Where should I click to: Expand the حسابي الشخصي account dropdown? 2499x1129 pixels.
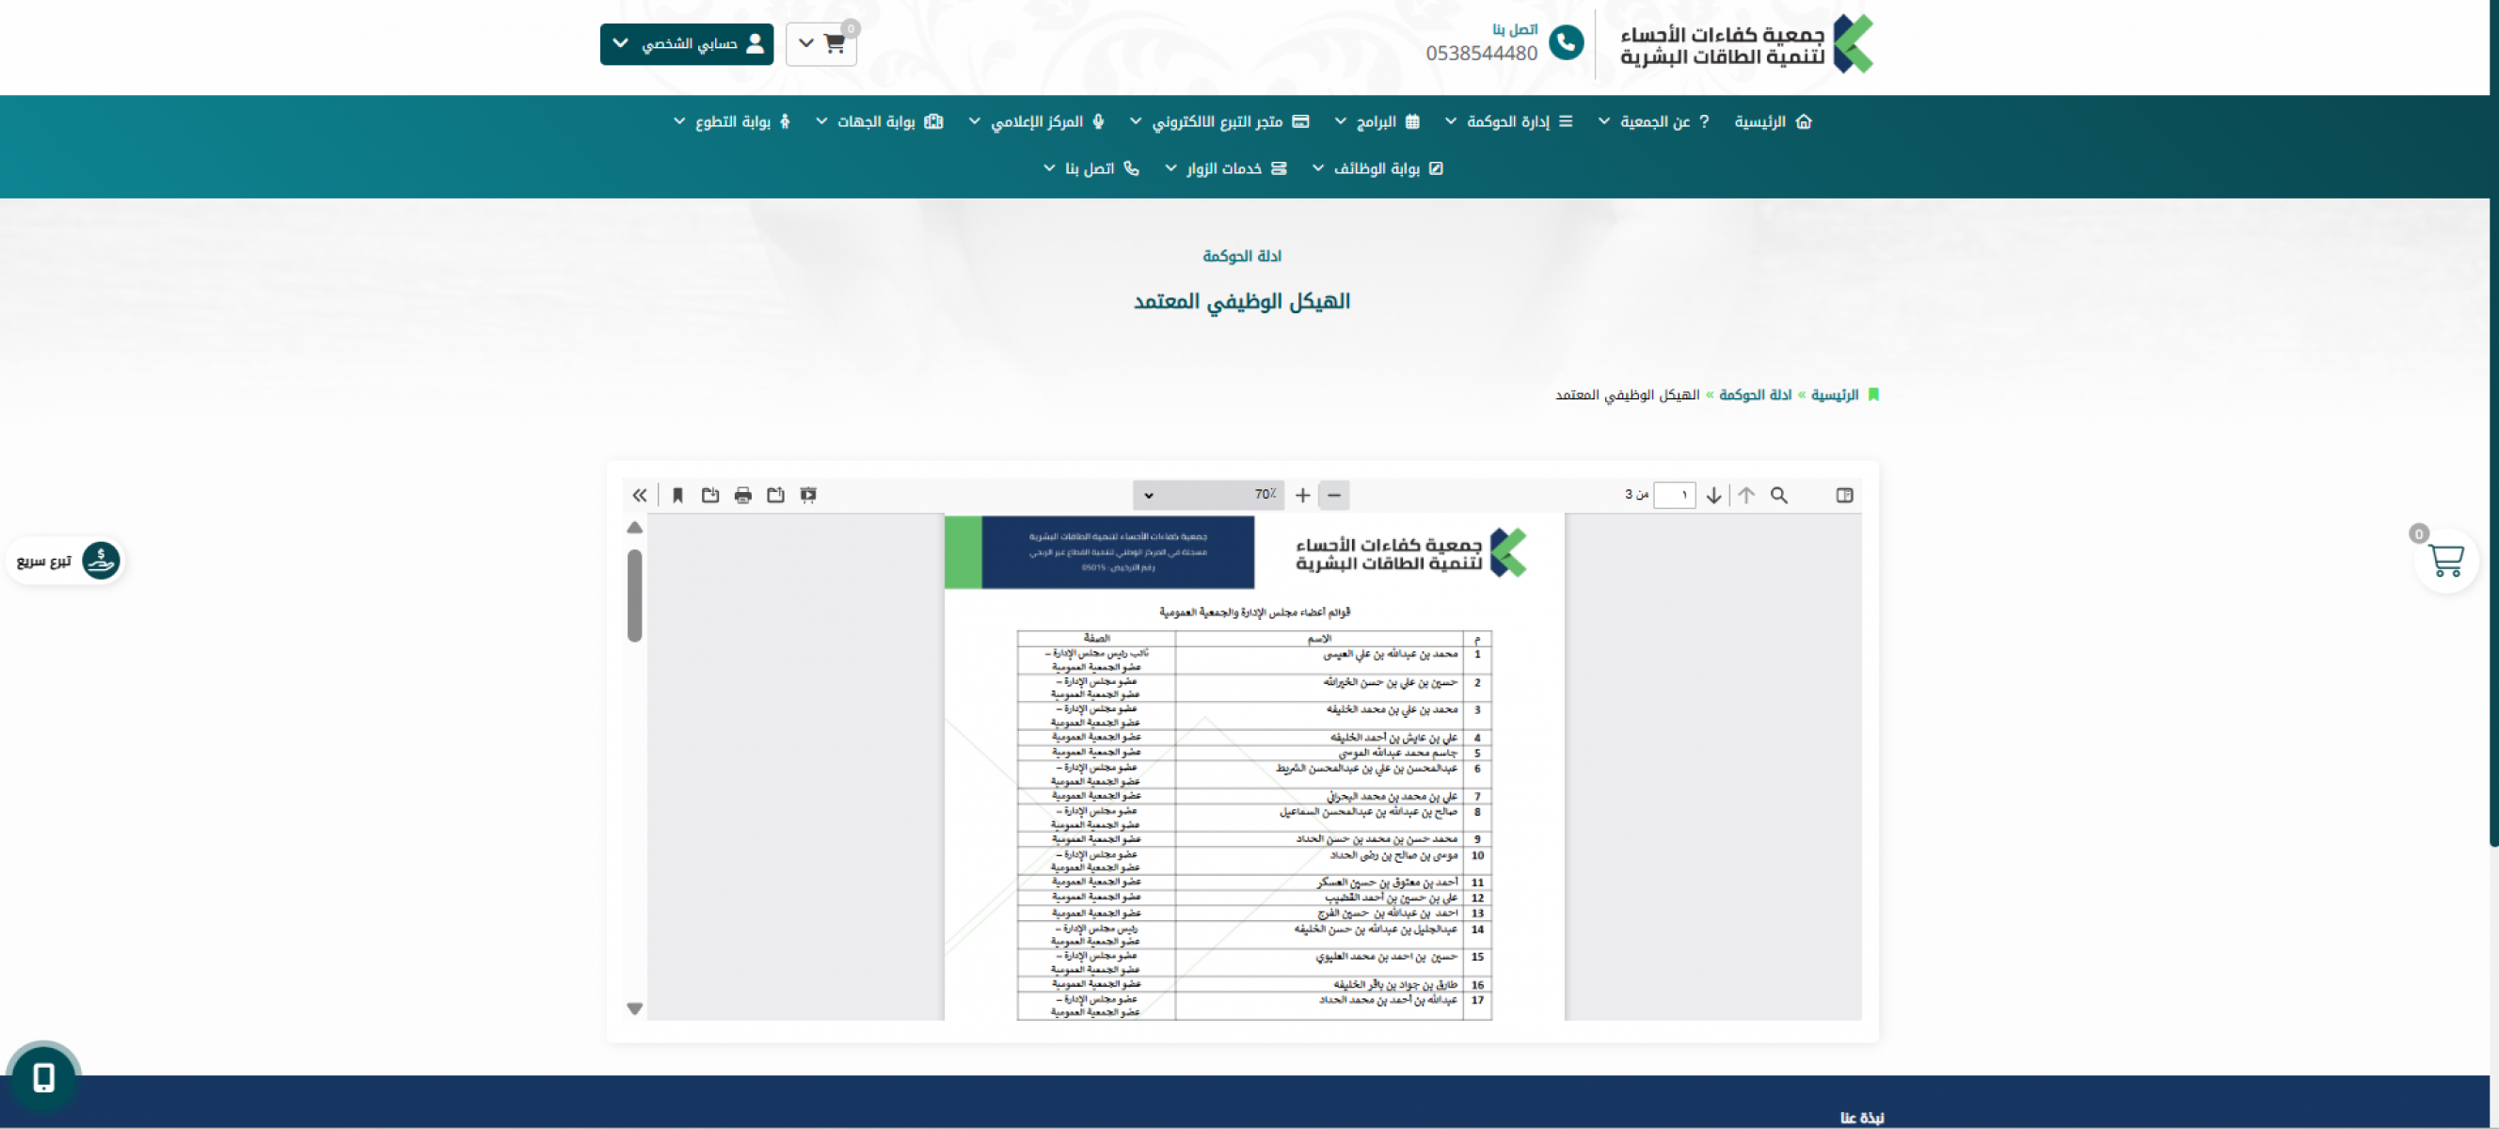687,43
